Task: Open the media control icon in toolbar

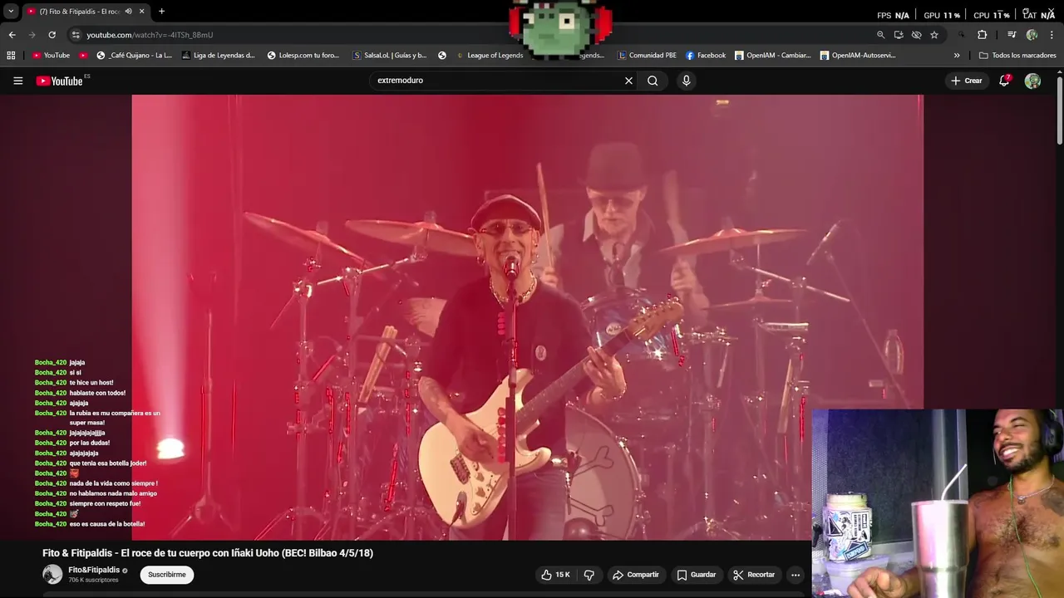Action: [1012, 35]
